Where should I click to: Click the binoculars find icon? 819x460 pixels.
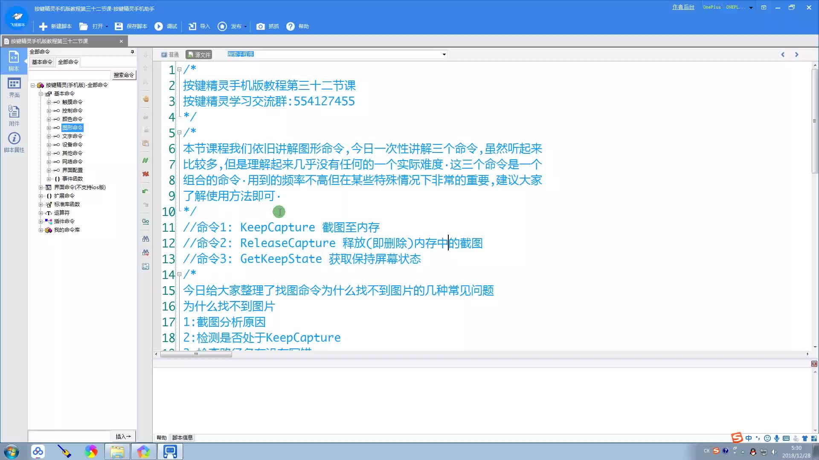pos(145,239)
